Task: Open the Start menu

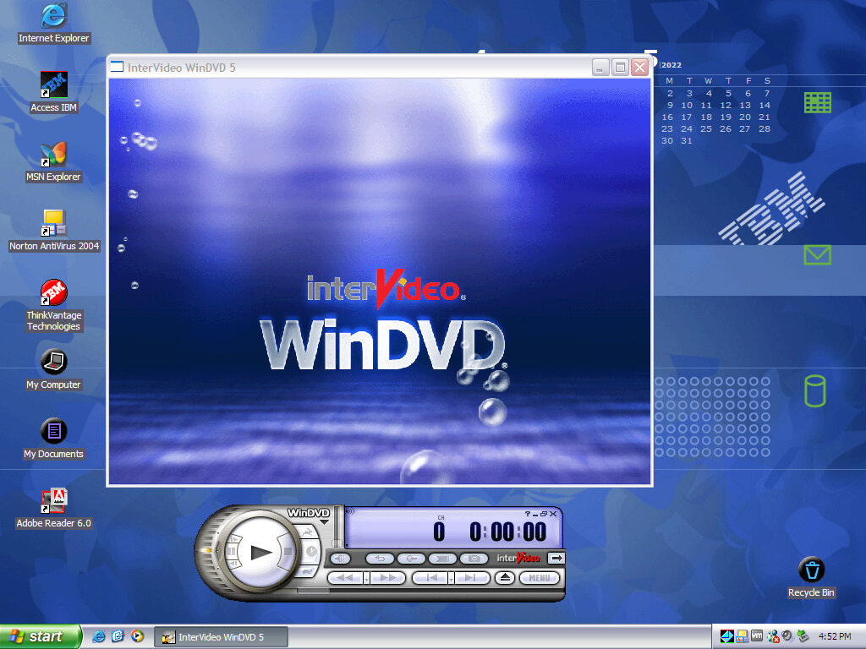Action: point(41,636)
